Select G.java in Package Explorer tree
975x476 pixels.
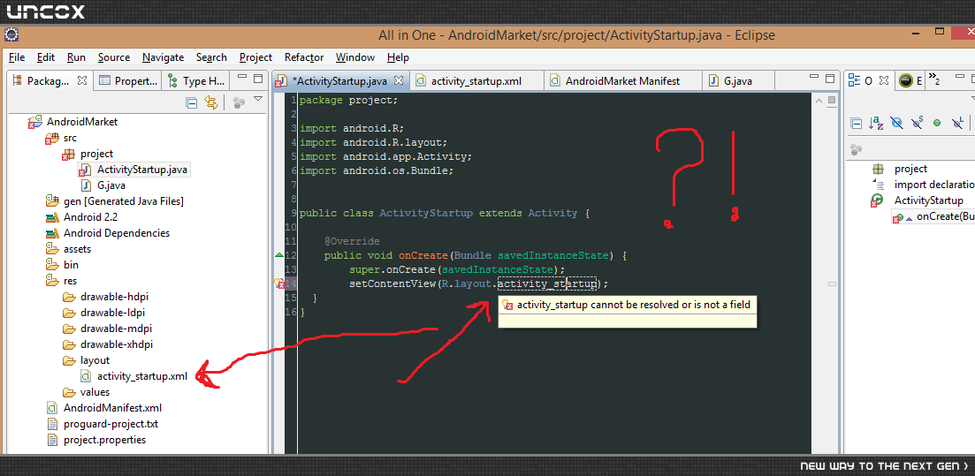point(111,185)
